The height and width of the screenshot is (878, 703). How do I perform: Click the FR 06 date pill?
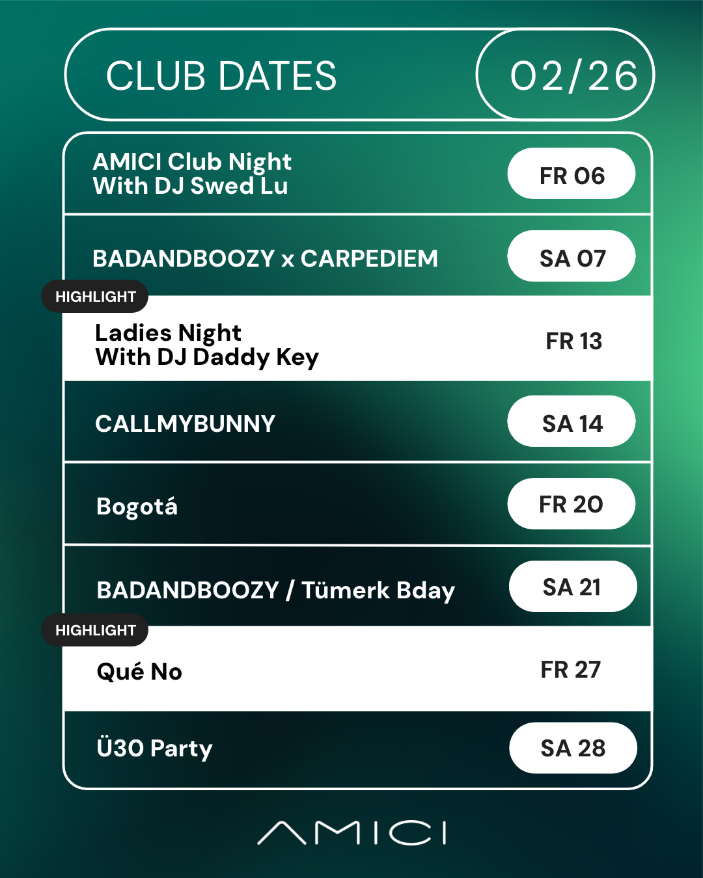pyautogui.click(x=572, y=176)
